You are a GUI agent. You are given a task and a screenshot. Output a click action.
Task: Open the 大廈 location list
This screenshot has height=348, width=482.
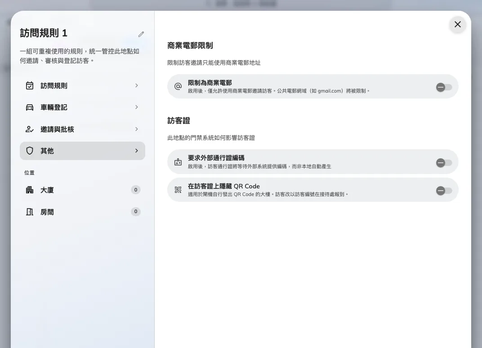[x=82, y=190]
